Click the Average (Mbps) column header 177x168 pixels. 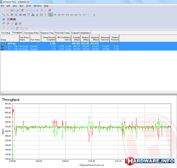76,38
